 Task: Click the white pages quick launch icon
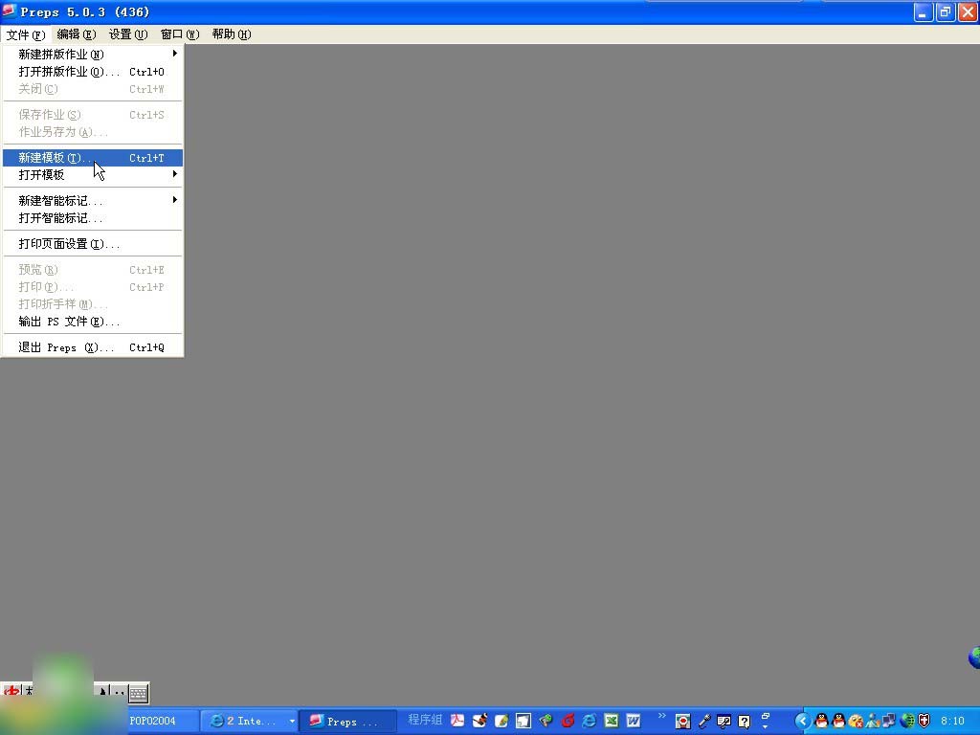click(523, 721)
